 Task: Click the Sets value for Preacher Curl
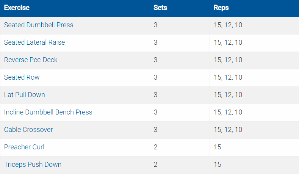(156, 147)
